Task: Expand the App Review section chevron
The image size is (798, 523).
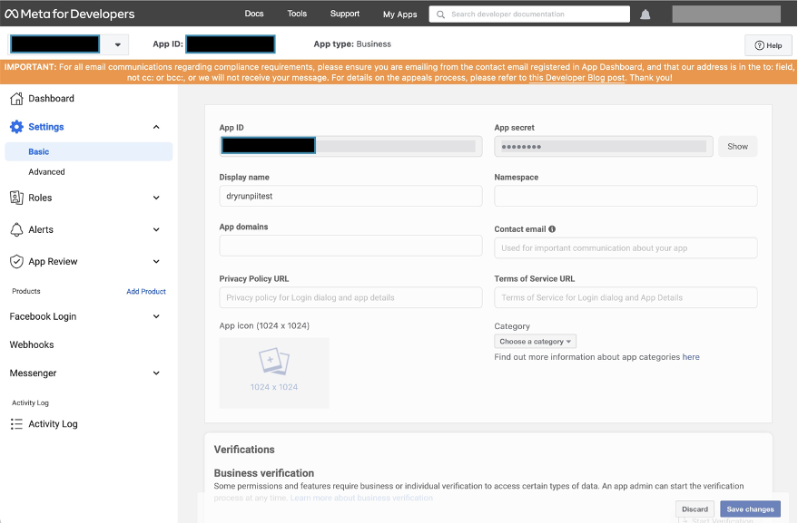Action: (x=156, y=261)
